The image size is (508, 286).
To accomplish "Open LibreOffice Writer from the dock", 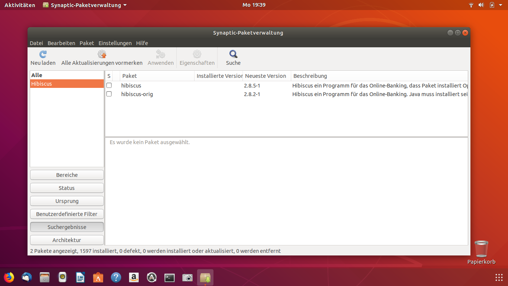I will point(80,277).
